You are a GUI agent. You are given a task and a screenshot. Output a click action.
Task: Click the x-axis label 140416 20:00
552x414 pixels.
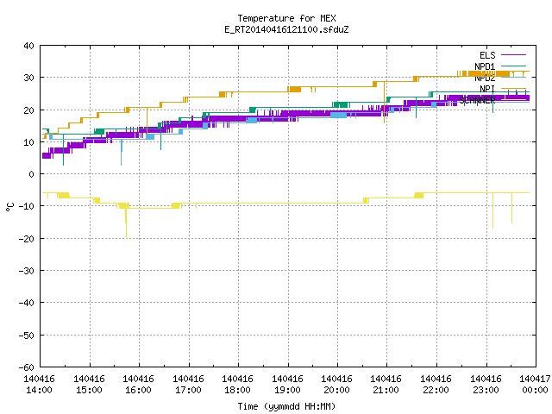click(337, 385)
